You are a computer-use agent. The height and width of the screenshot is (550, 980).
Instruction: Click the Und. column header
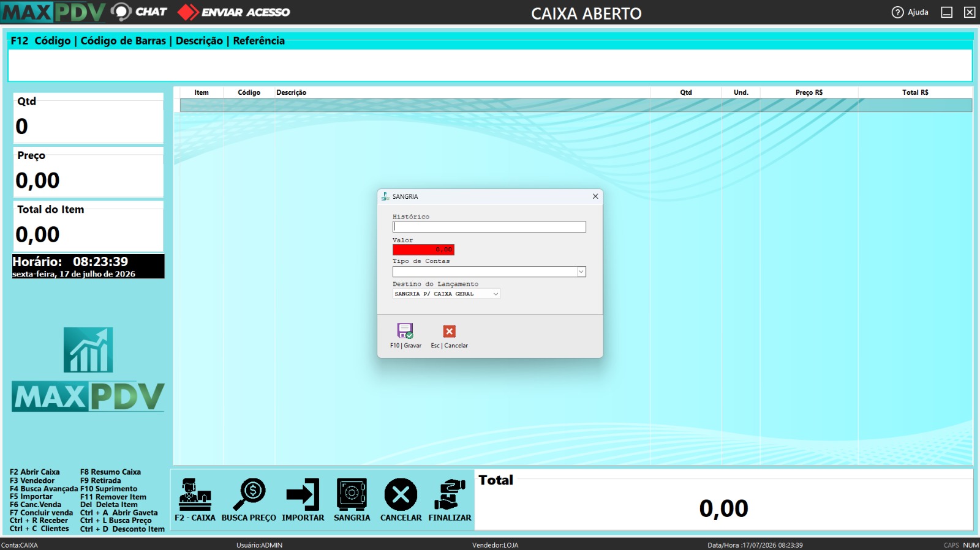(741, 92)
